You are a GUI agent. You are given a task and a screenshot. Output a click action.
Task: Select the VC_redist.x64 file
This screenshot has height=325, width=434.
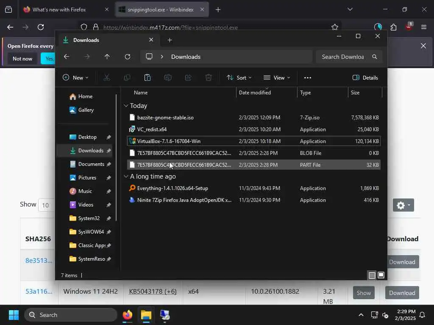pos(253,129)
